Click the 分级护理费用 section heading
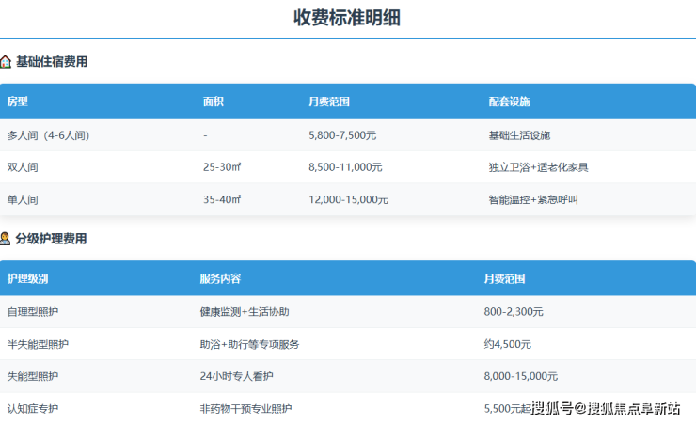696x423 pixels. 52,239
